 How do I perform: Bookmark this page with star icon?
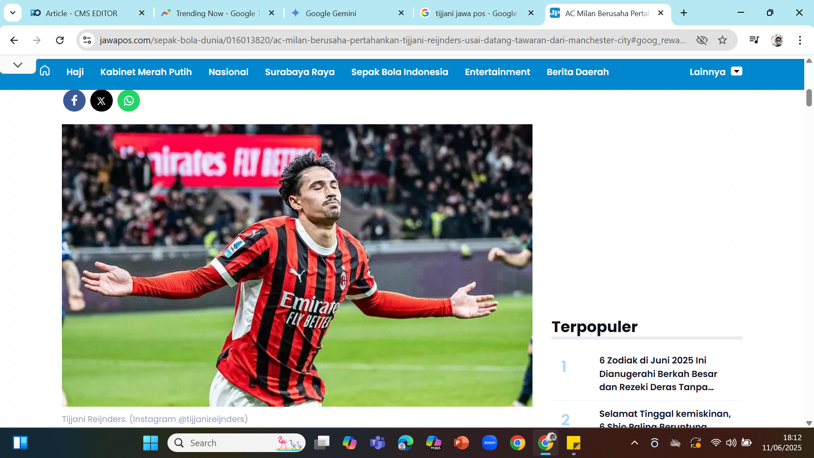722,40
